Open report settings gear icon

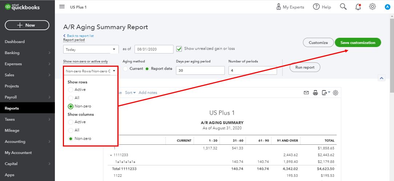pos(335,93)
